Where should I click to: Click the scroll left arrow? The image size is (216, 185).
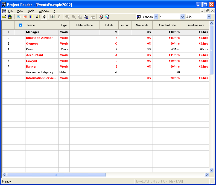(x=4, y=175)
